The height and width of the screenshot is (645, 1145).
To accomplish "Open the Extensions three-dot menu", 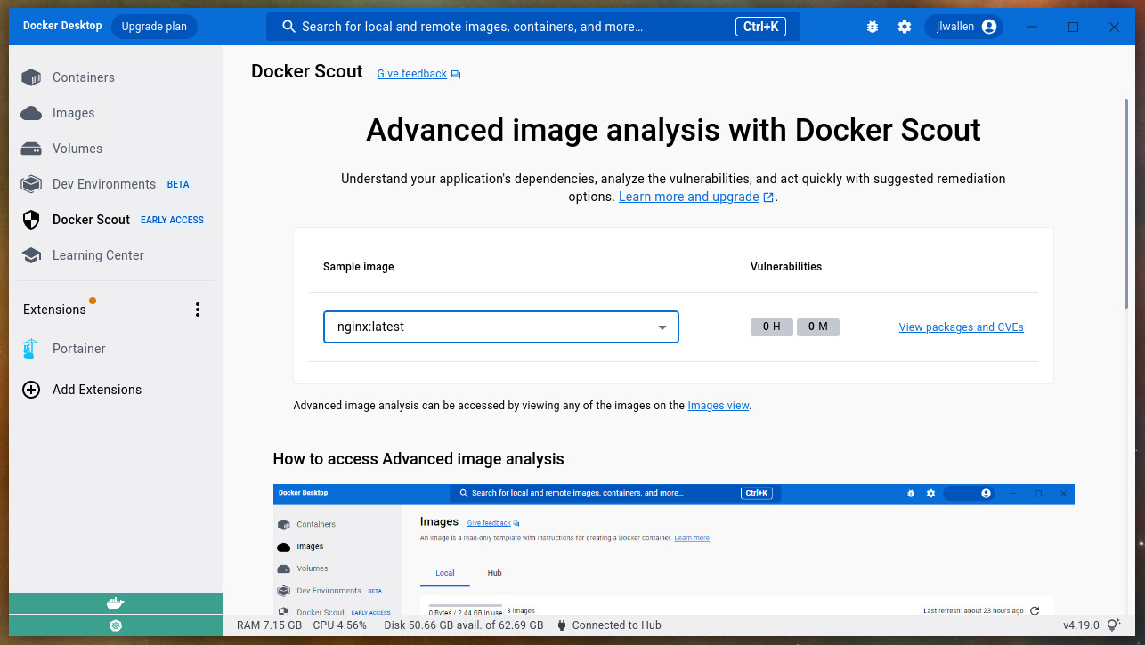I will coord(198,310).
